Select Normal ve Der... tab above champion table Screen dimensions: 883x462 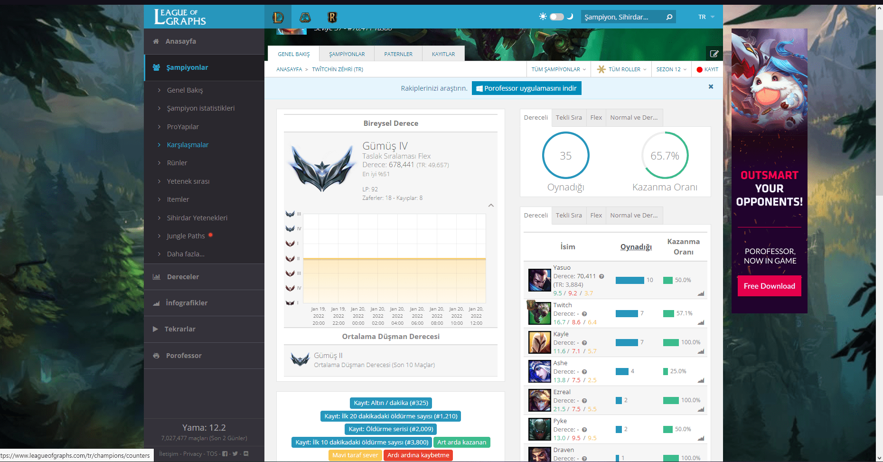click(x=634, y=216)
